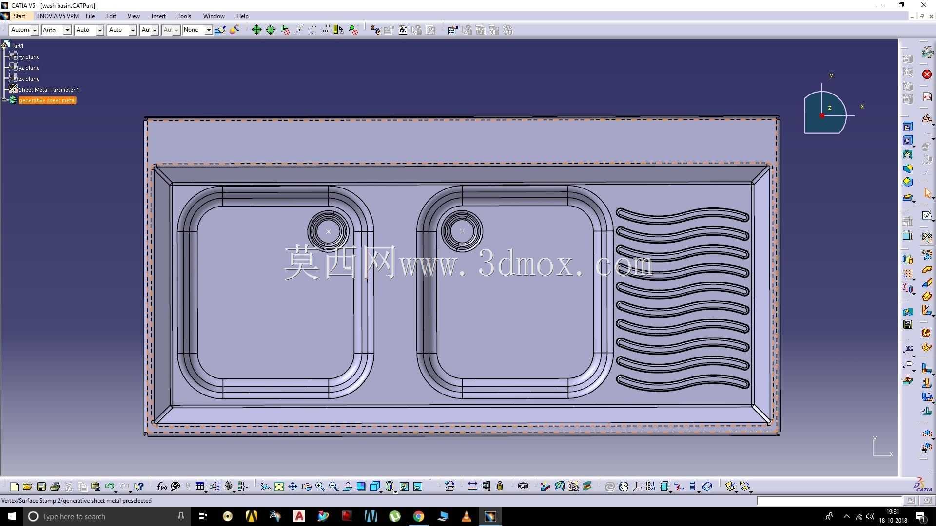The image size is (936, 526).
Task: Open the fourth Auto linetype dropdown
Action: (122, 30)
